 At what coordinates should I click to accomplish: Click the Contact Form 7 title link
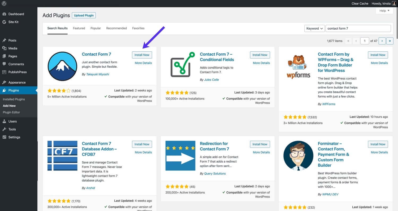(x=97, y=54)
